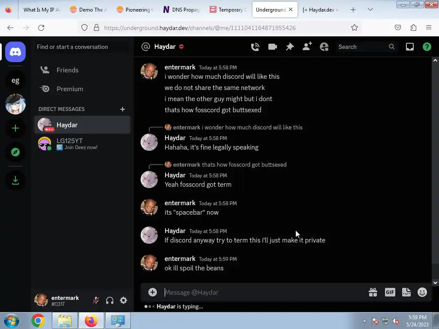Close the Underground browser tab
Image resolution: width=439 pixels, height=329 pixels.
coord(291,9)
